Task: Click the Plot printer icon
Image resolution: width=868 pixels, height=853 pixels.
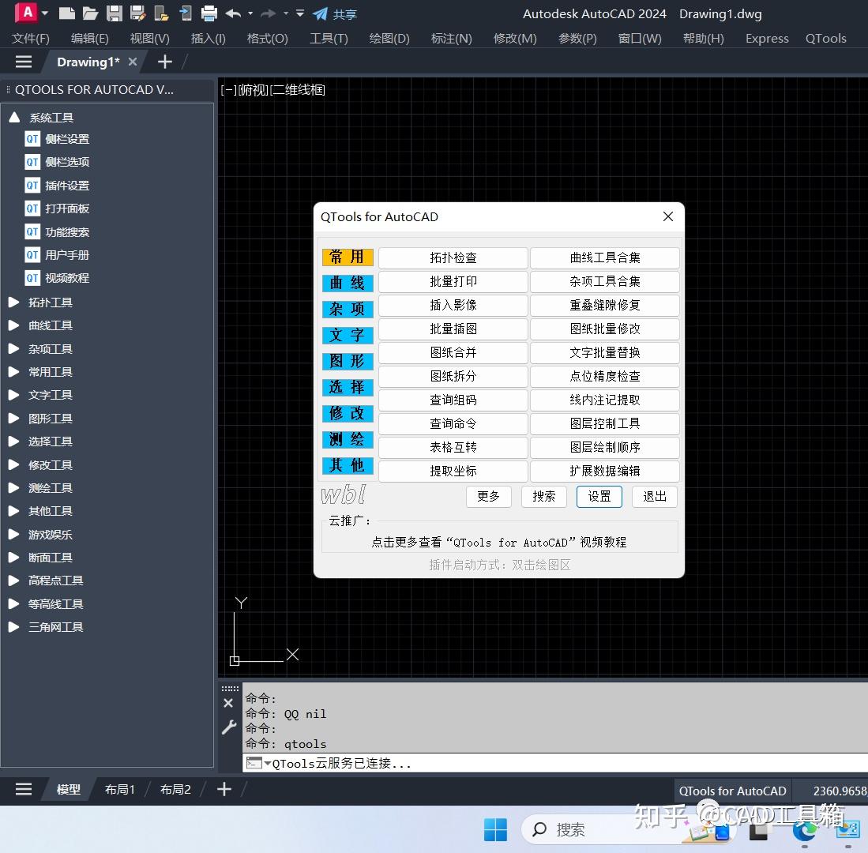Action: click(x=207, y=13)
